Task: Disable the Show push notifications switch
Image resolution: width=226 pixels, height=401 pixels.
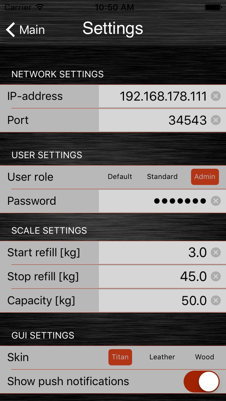Action: [x=201, y=381]
